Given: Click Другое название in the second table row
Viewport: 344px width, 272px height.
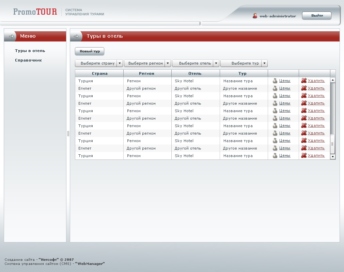Looking at the screenshot, I should (x=240, y=88).
